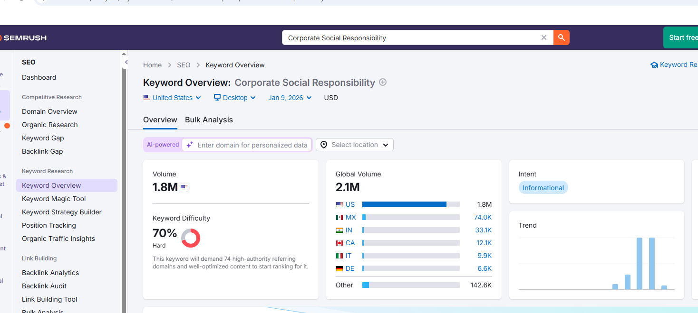Click the Keyword Difficulty donut chart
698x313 pixels.
point(191,238)
